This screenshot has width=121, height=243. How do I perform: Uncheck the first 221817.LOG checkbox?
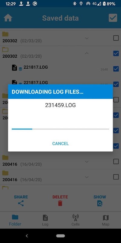point(116,69)
